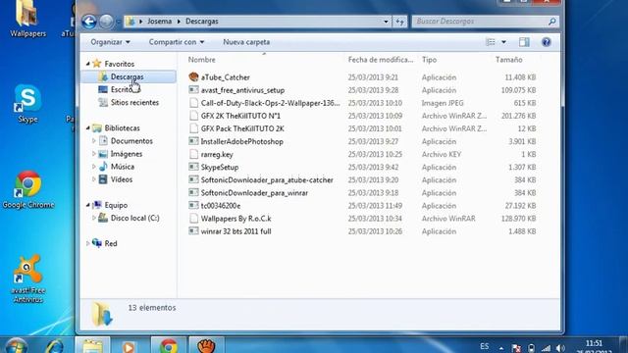Open the address bar history dropdown
The image size is (628, 353).
[386, 22]
